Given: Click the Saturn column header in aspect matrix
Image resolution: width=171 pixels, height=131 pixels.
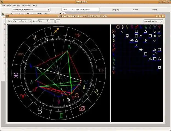Looking at the screenshot, I should coord(146,27).
